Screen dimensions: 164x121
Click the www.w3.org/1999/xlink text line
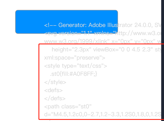pos(102,42)
